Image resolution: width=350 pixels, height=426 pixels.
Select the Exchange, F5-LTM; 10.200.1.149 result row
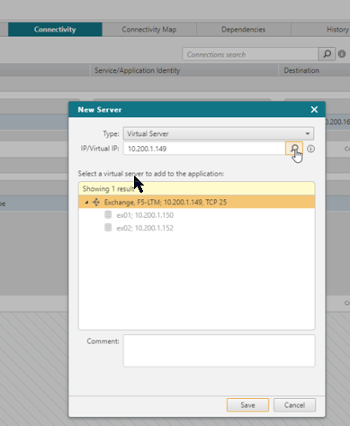[x=197, y=202]
